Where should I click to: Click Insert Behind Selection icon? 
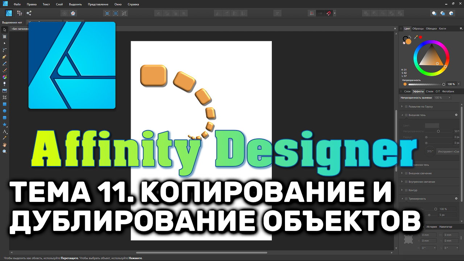(x=434, y=13)
